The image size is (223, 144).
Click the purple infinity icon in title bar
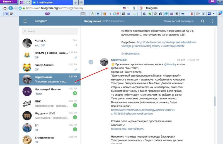click(x=212, y=1)
